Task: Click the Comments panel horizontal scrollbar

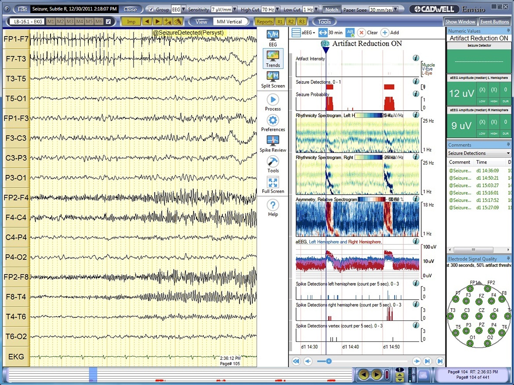Action: (473, 250)
